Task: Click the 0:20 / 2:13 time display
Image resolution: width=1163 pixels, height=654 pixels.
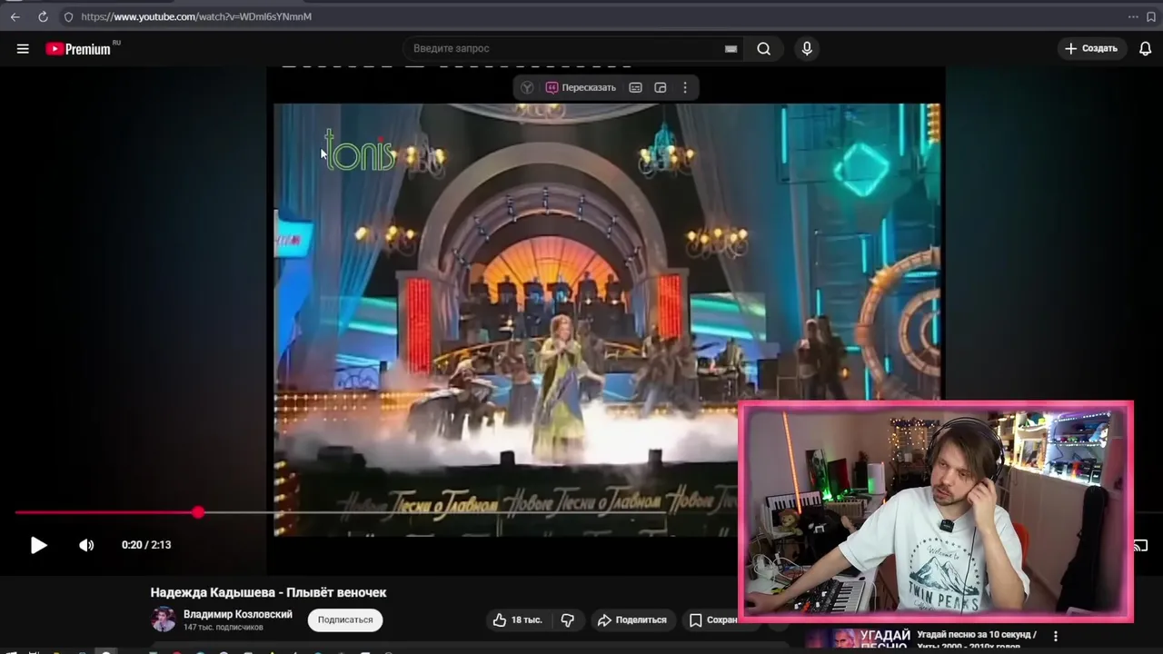Action: point(146,545)
